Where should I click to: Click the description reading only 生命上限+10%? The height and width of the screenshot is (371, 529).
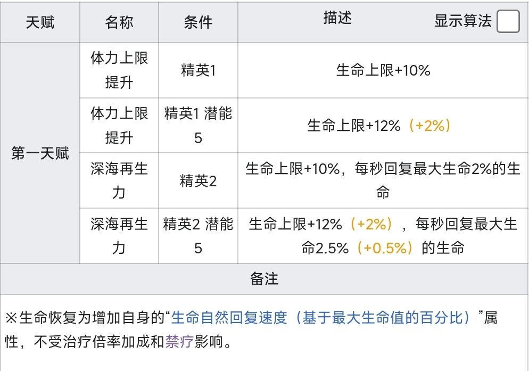tap(383, 71)
